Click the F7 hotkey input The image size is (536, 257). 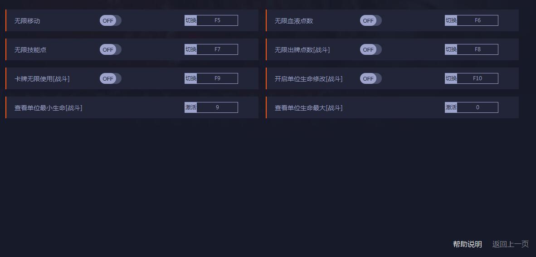coord(217,49)
